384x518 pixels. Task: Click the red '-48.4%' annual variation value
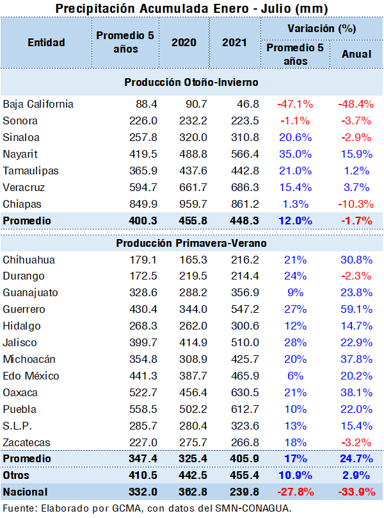[x=356, y=104]
